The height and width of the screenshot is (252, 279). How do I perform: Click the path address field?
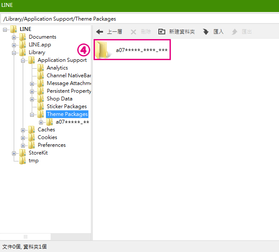click(x=140, y=19)
